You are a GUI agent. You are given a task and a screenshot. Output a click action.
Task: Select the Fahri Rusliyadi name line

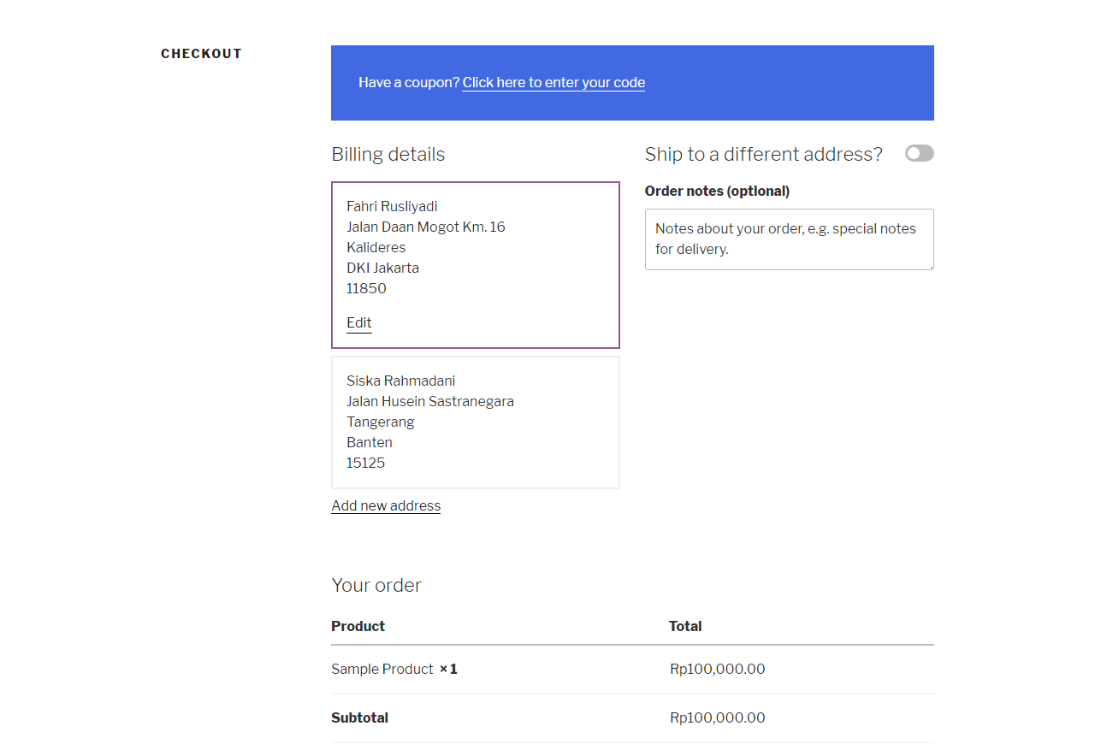[x=392, y=206]
